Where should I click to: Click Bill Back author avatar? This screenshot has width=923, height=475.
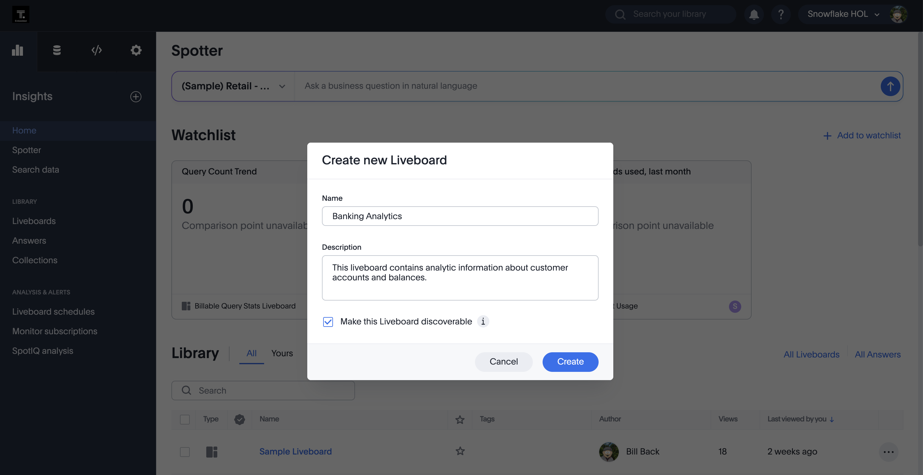pyautogui.click(x=609, y=452)
